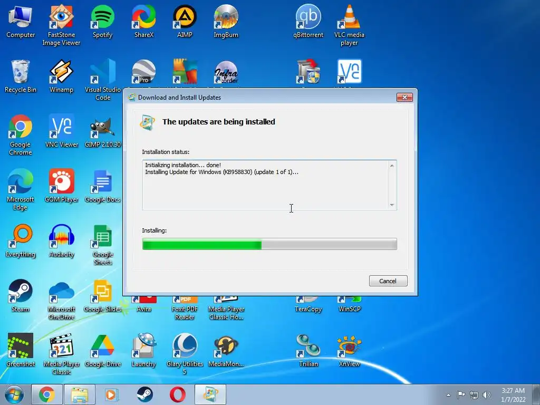Select Media Player Classic desktop icon
The height and width of the screenshot is (405, 540).
coord(61,354)
